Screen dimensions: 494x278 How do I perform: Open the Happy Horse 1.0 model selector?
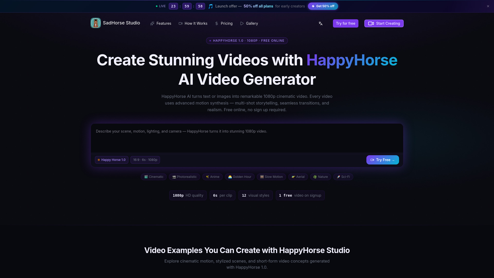point(111,160)
